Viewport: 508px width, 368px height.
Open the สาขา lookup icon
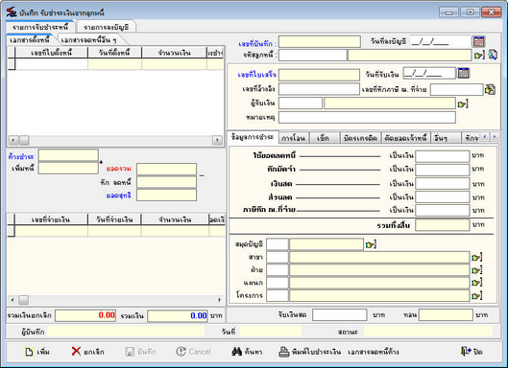tap(477, 258)
